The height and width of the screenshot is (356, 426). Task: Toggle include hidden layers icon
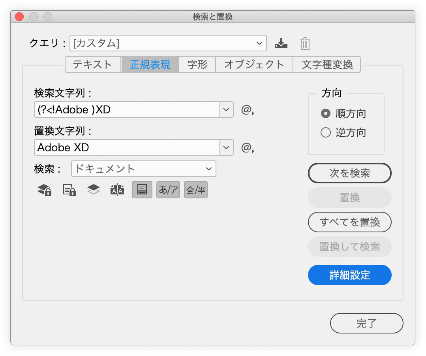click(94, 190)
